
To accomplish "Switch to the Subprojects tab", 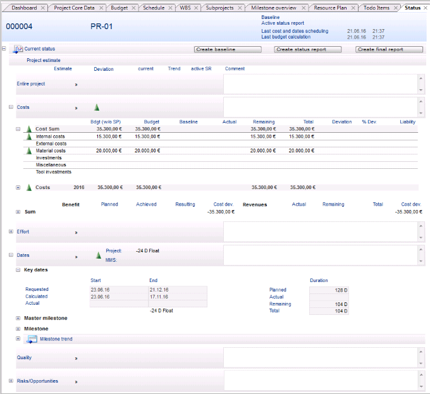I will point(219,8).
